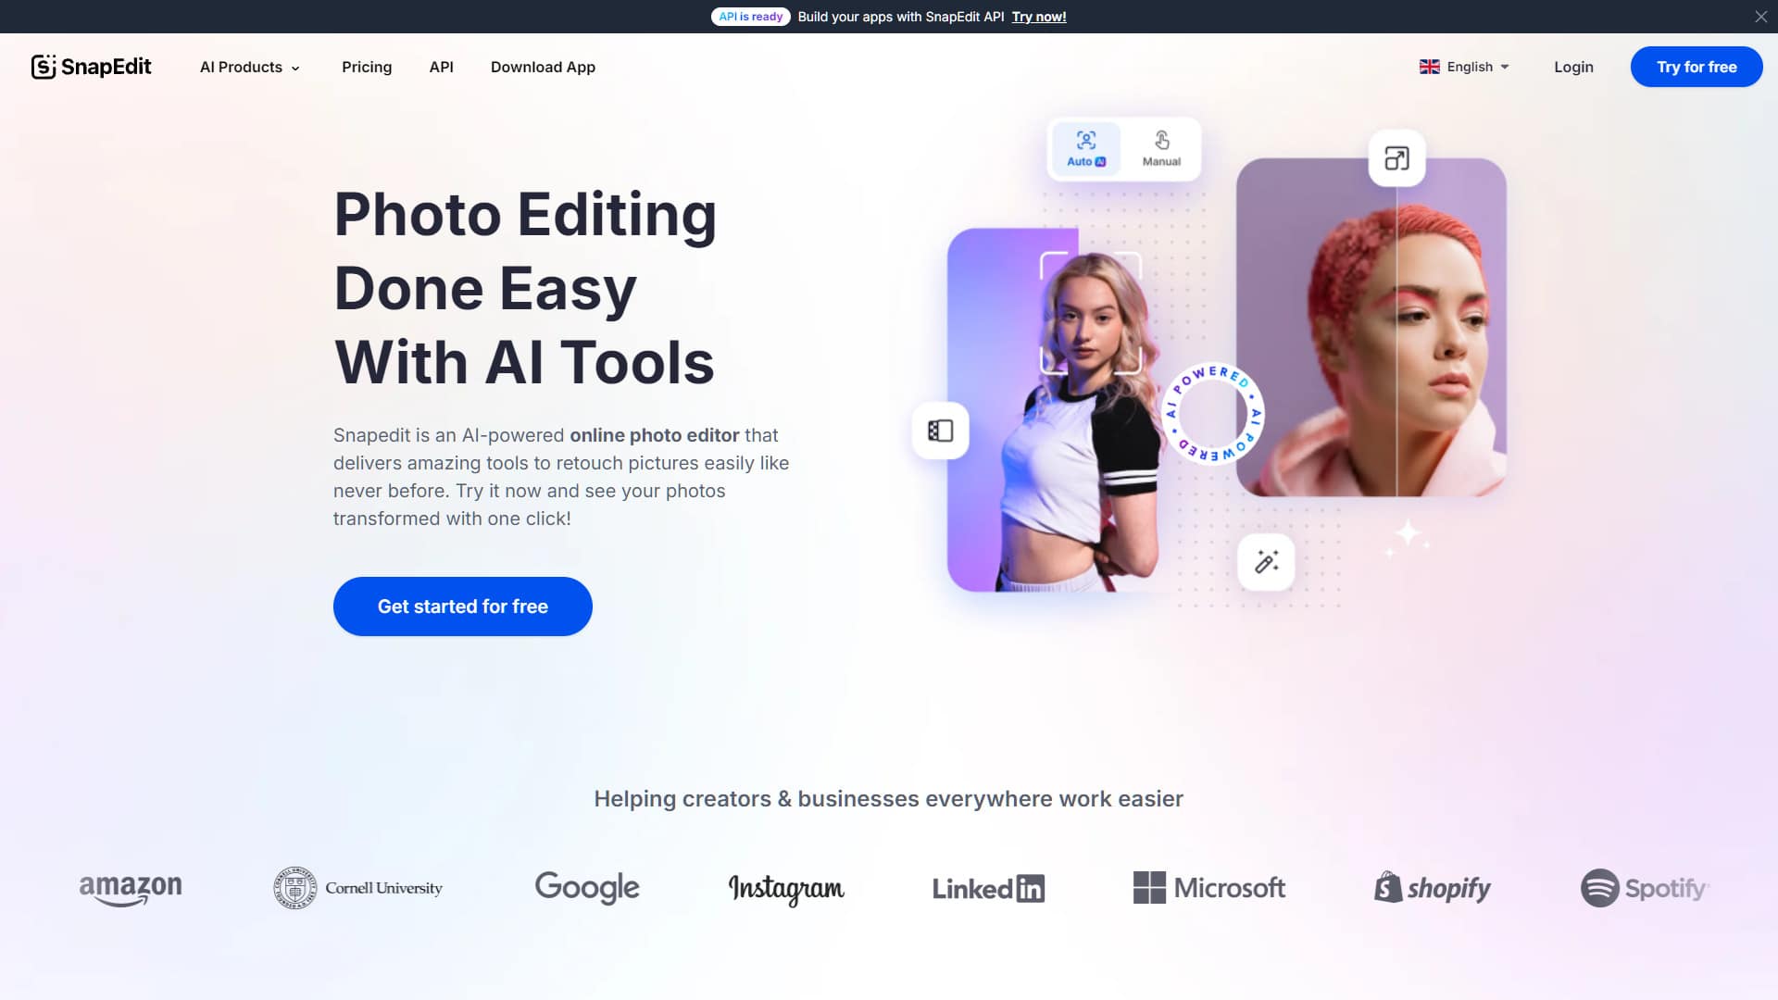Image resolution: width=1778 pixels, height=1000 pixels.
Task: Go to the API page
Action: (x=441, y=67)
